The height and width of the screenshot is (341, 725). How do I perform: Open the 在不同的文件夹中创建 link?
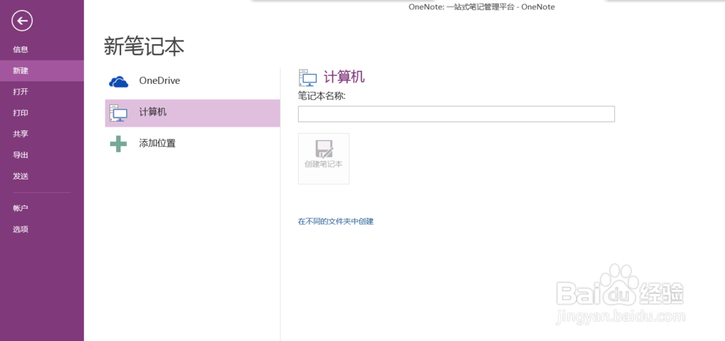336,222
